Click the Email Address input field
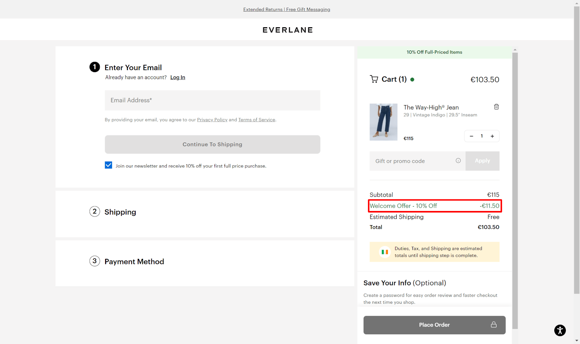Image resolution: width=580 pixels, height=344 pixels. (x=212, y=100)
